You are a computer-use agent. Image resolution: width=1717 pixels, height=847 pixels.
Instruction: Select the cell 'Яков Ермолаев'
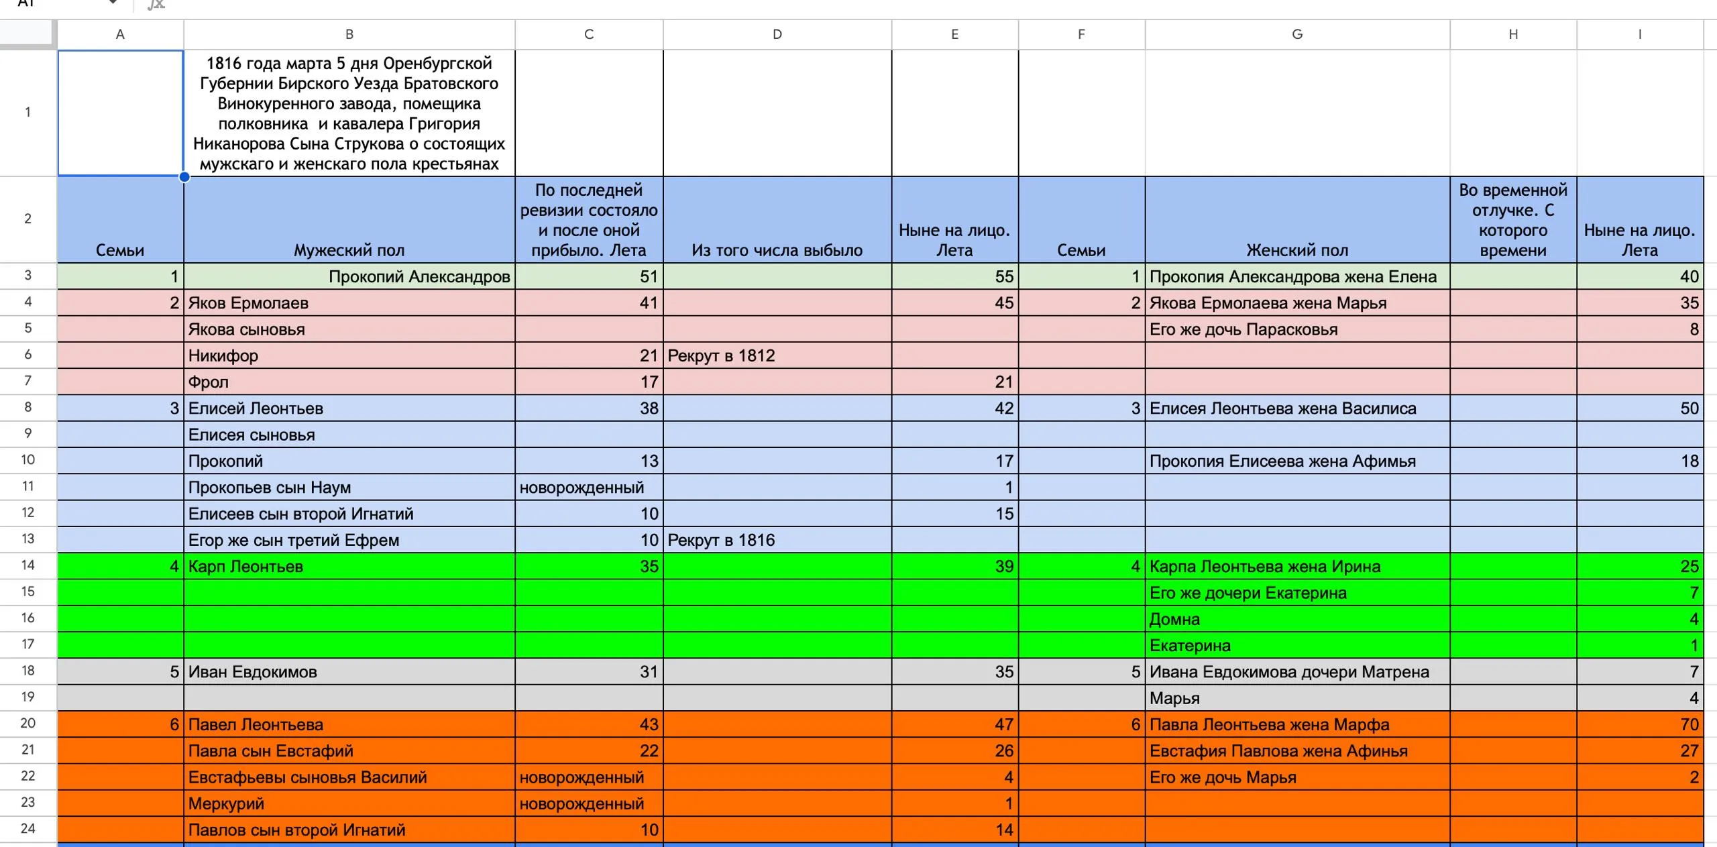349,302
